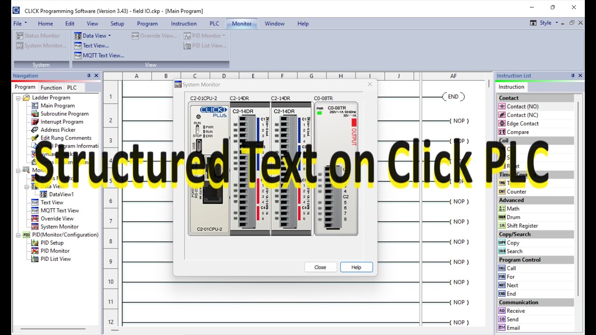Click Text View in the ribbon
Screen dimensions: 596x335
pyautogui.click(x=92, y=46)
